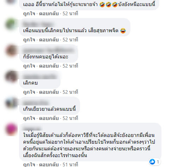Open the green profile picture of commenter

coord(11,24)
